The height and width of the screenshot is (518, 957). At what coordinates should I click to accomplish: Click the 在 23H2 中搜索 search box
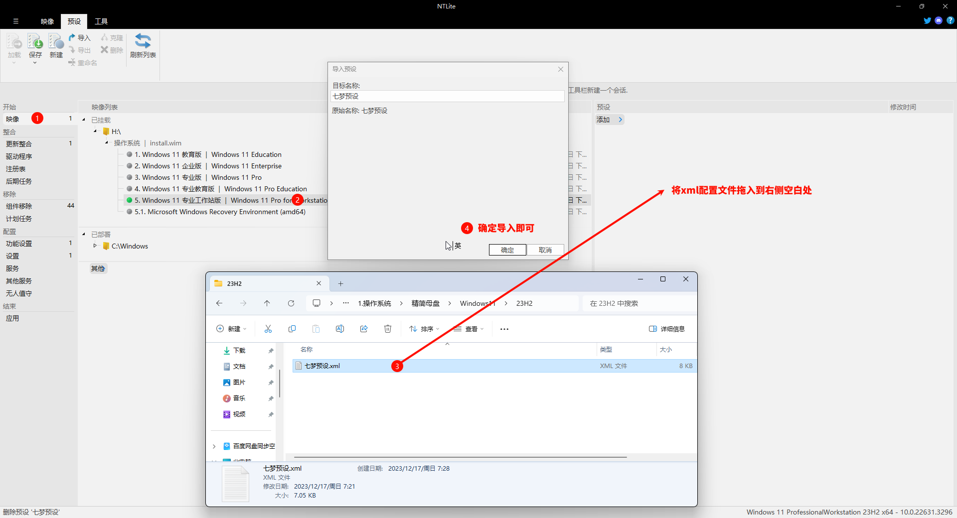tap(639, 303)
